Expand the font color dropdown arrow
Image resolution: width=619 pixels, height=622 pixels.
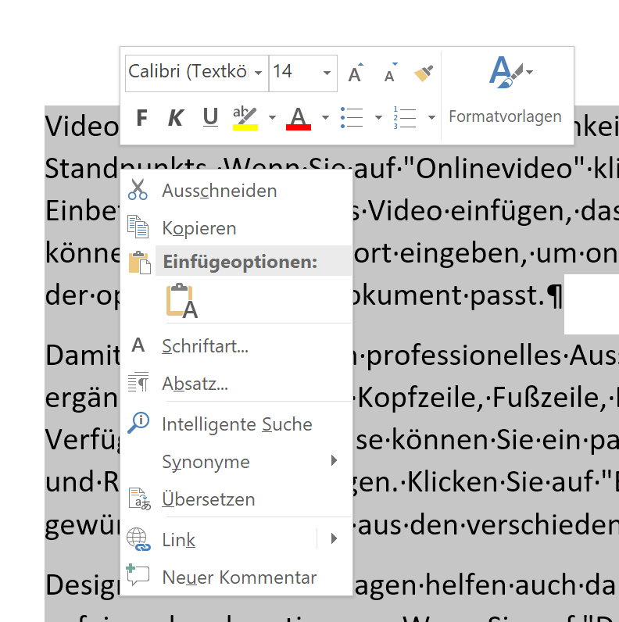325,117
